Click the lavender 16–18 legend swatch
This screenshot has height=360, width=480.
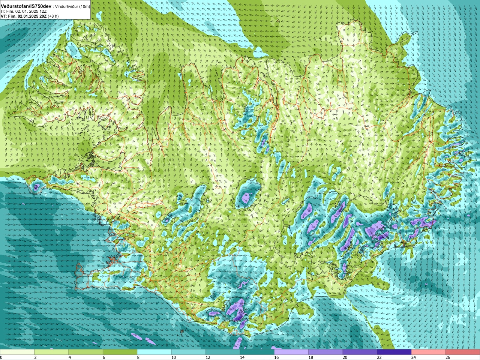click(x=291, y=352)
